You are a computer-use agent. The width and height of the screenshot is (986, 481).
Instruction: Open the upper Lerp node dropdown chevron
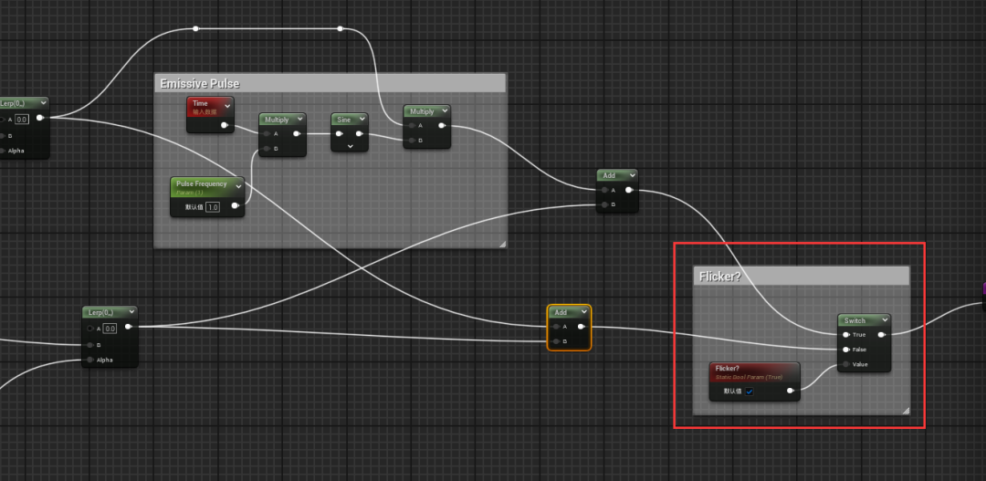[x=42, y=103]
